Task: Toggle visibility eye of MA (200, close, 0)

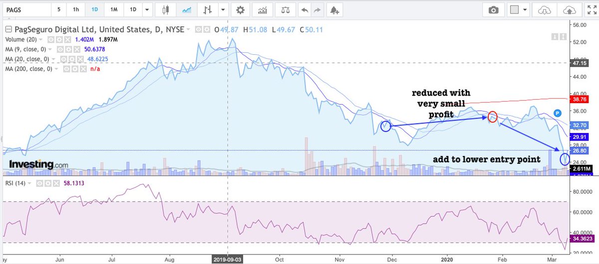Action: click(x=66, y=69)
